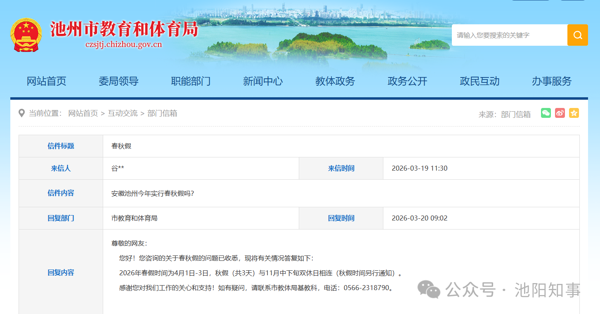The image size is (600, 314).
Task: Open the 委局领导 navigation item
Action: [118, 81]
